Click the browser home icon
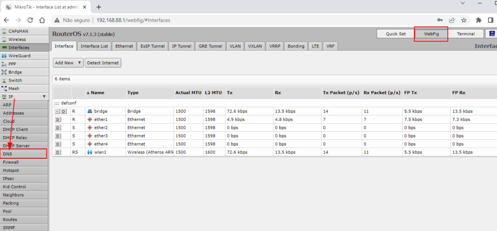This screenshot has width=497, height=231. coord(42,20)
